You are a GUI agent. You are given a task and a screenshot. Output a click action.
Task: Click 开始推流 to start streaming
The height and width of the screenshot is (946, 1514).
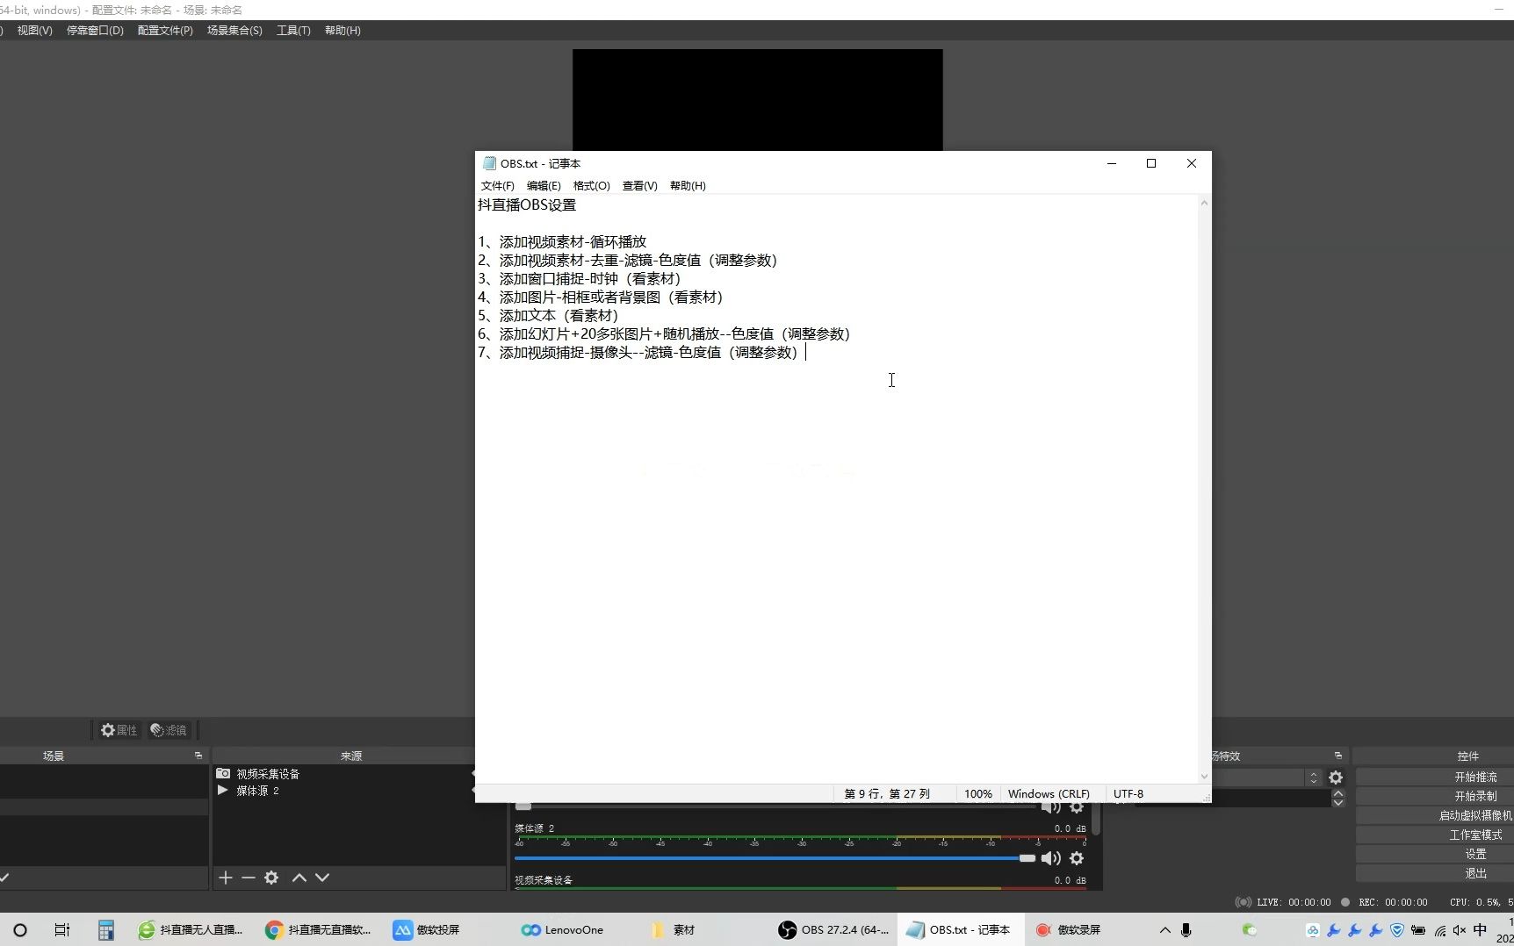(x=1435, y=778)
